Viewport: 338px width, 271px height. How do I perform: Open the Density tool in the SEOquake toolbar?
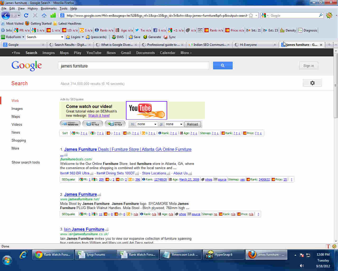coord(288,30)
